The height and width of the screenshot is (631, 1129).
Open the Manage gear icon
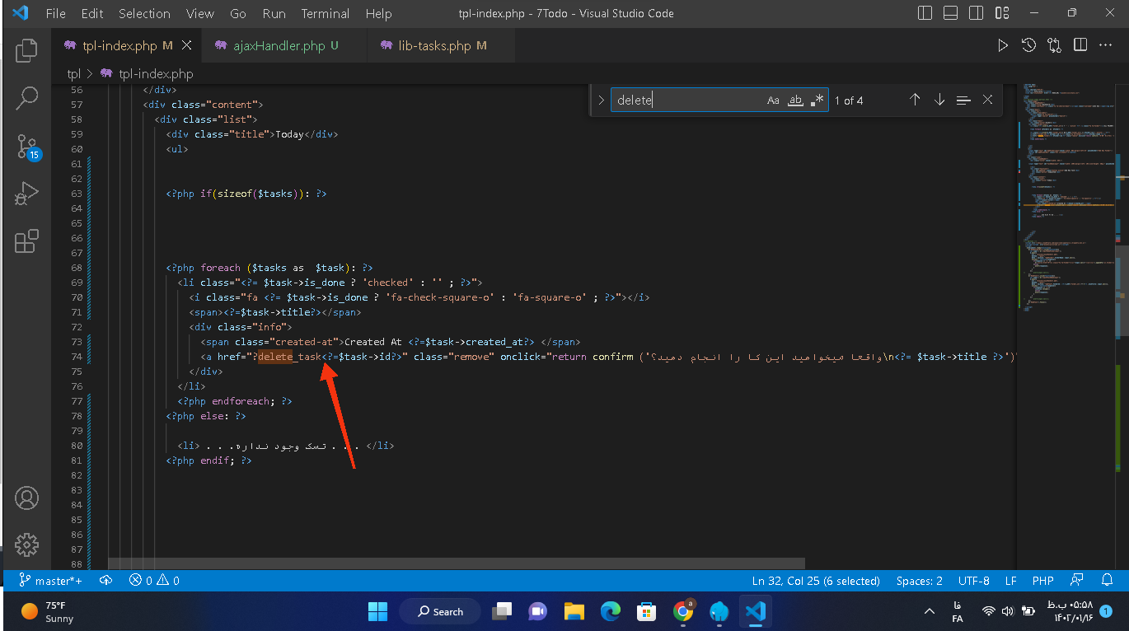pyautogui.click(x=26, y=545)
